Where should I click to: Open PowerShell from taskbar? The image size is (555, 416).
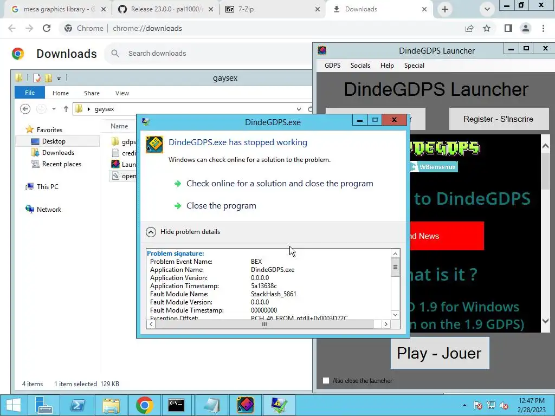pos(77,405)
